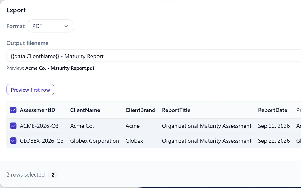Screen dimensions: 301x188
Task: Click the Output filename label
Action: tap(27, 43)
